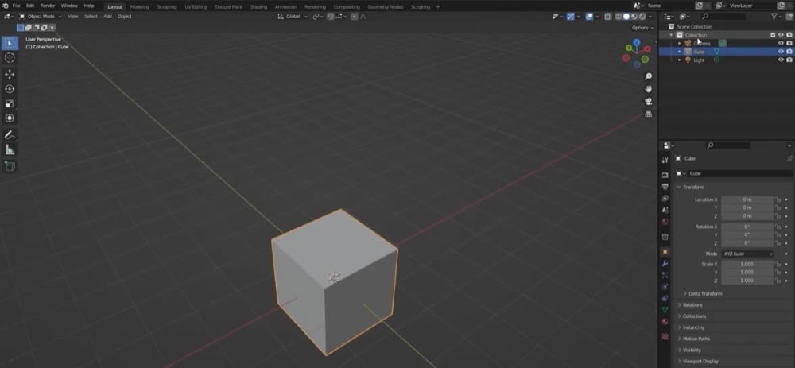
Task: Open the Output properties tab
Action: coord(665,187)
